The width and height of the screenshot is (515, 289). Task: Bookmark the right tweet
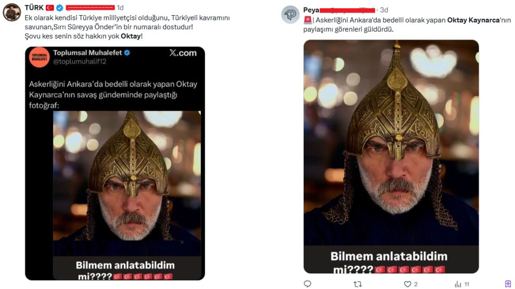[508, 284]
